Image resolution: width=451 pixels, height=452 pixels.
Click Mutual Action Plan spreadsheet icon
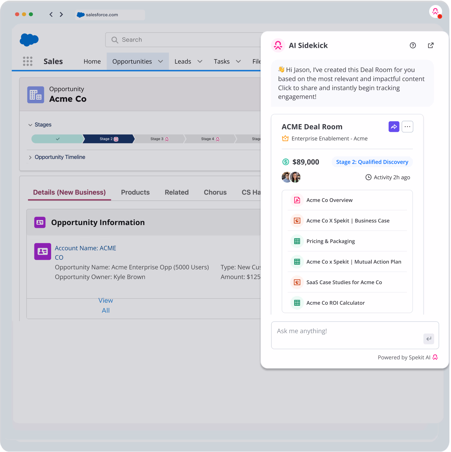tap(297, 262)
